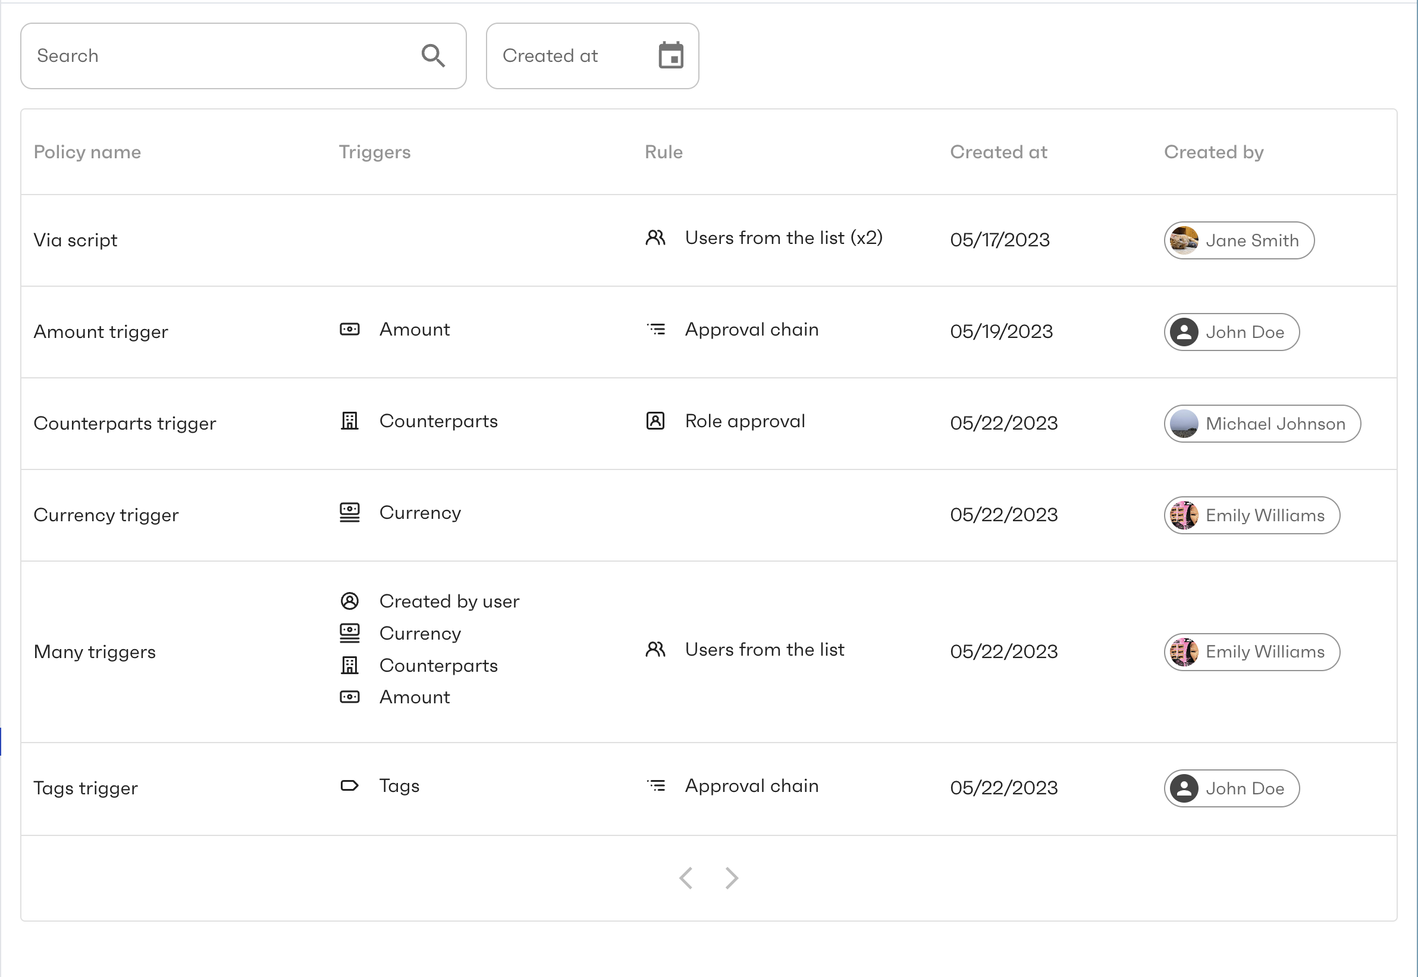Open the Created at filter dropdown
1418x977 pixels.
[592, 55]
